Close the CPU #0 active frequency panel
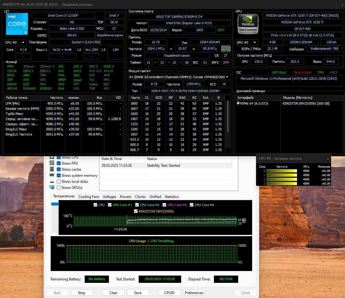345x298 pixels. tap(328, 159)
